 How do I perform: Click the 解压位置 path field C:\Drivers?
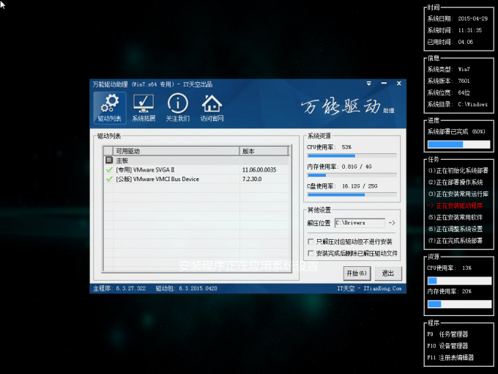click(x=360, y=223)
